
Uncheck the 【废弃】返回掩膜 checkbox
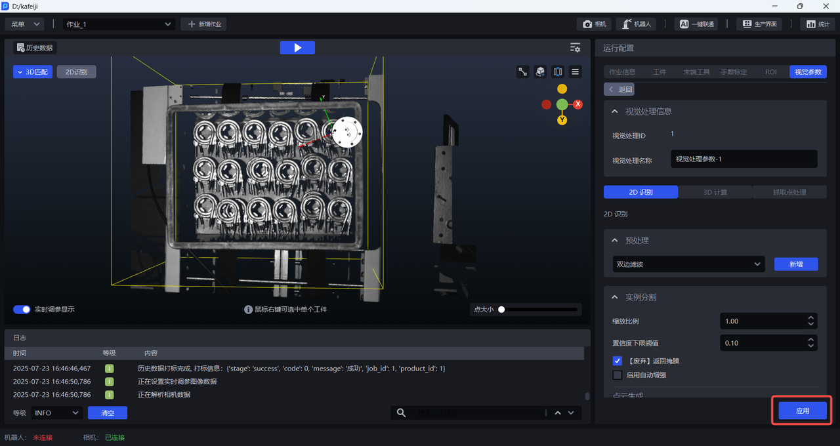(x=618, y=361)
